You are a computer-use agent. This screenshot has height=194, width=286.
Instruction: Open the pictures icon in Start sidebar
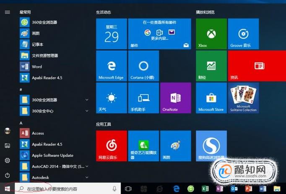point(8,146)
